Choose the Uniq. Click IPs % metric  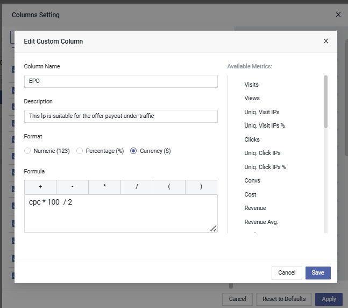(x=265, y=167)
